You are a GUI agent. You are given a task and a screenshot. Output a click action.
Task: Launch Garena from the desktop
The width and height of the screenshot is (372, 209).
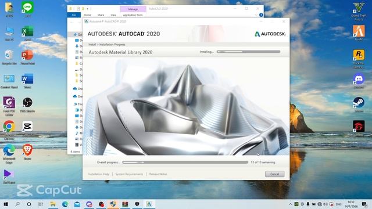359,127
